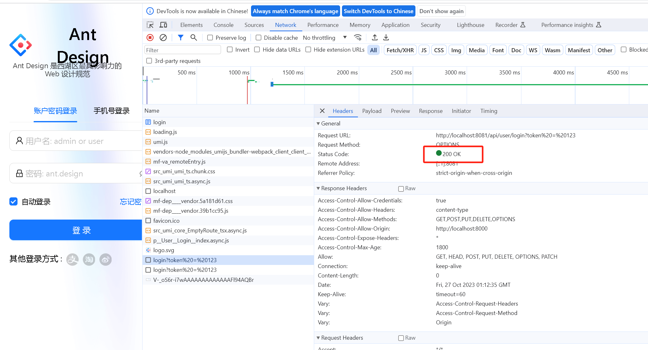Click the stop recording network log icon
This screenshot has height=350, width=648.
click(150, 38)
